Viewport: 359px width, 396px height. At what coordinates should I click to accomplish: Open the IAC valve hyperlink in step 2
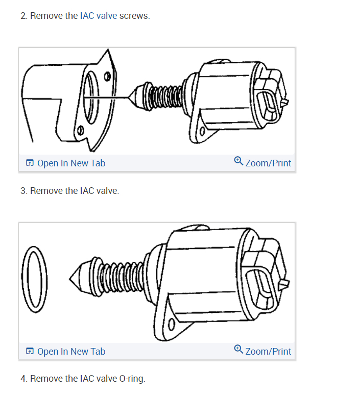tap(99, 16)
